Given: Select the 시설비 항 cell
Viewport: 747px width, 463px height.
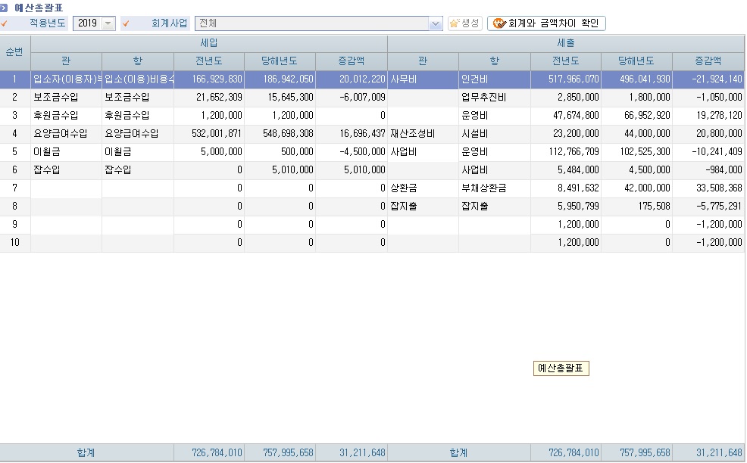Looking at the screenshot, I should point(495,134).
